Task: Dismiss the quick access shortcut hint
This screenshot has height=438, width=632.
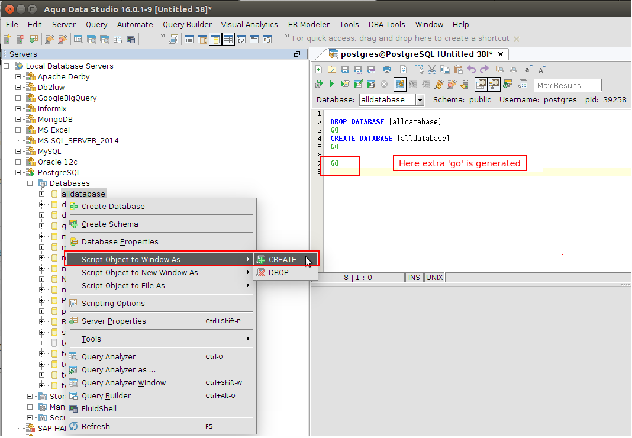Action: (517, 38)
